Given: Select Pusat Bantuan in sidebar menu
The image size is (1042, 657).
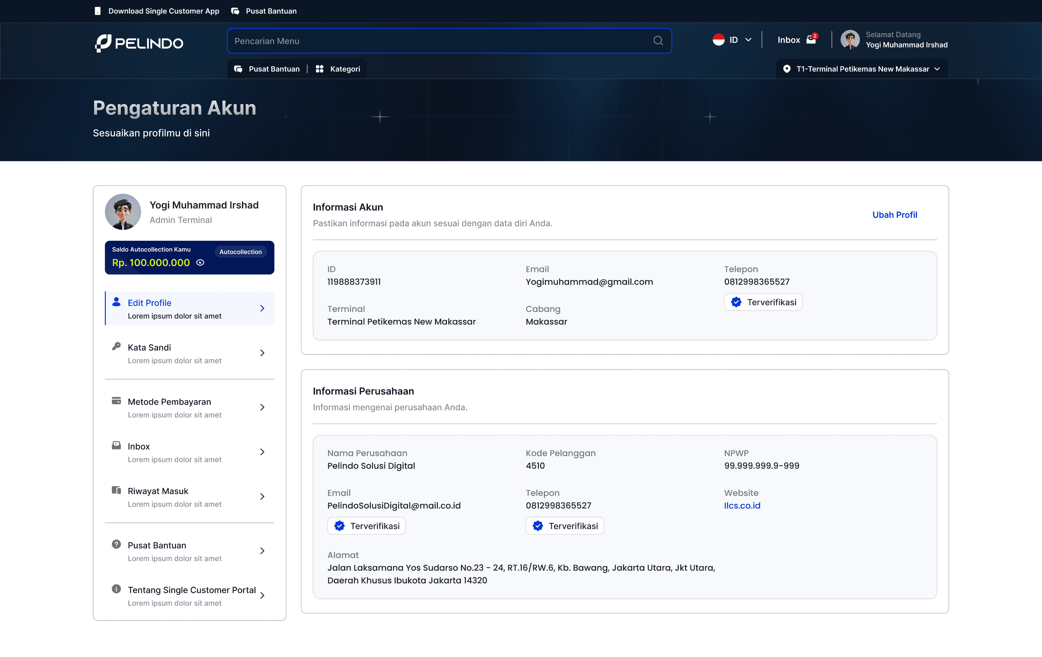Looking at the screenshot, I should (189, 551).
